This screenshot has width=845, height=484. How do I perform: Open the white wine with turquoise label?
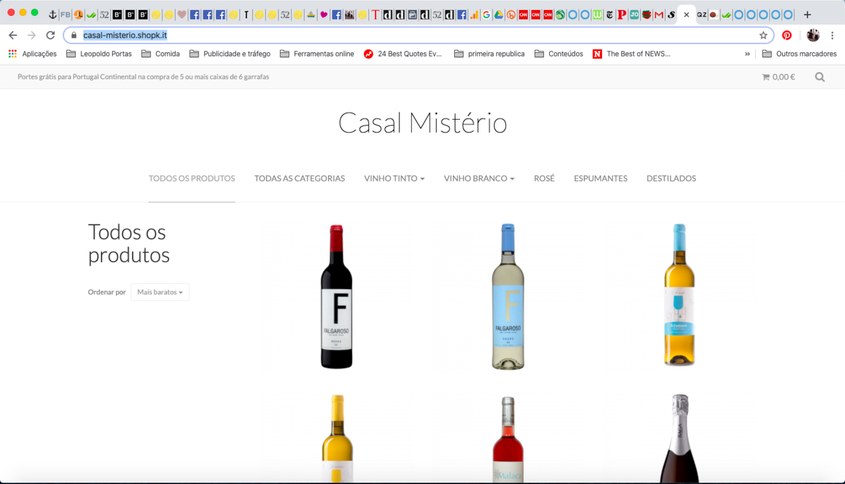click(x=679, y=294)
